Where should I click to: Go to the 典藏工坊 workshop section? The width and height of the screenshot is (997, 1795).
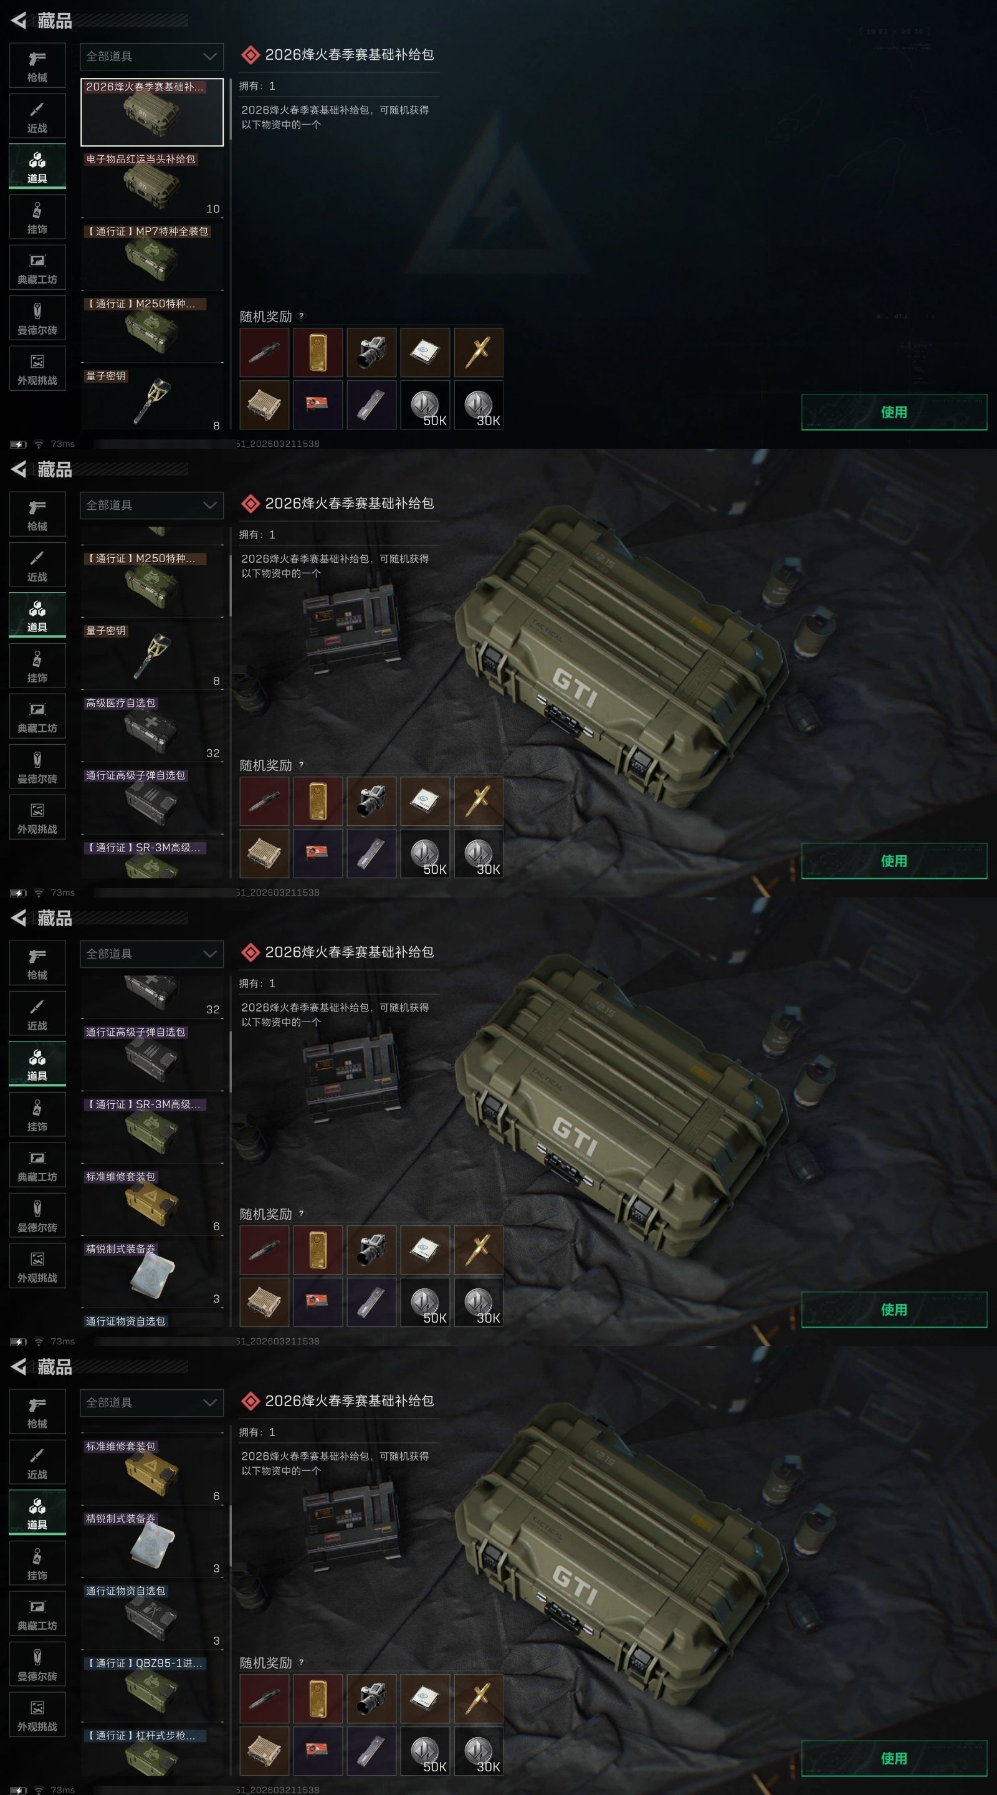pos(37,267)
